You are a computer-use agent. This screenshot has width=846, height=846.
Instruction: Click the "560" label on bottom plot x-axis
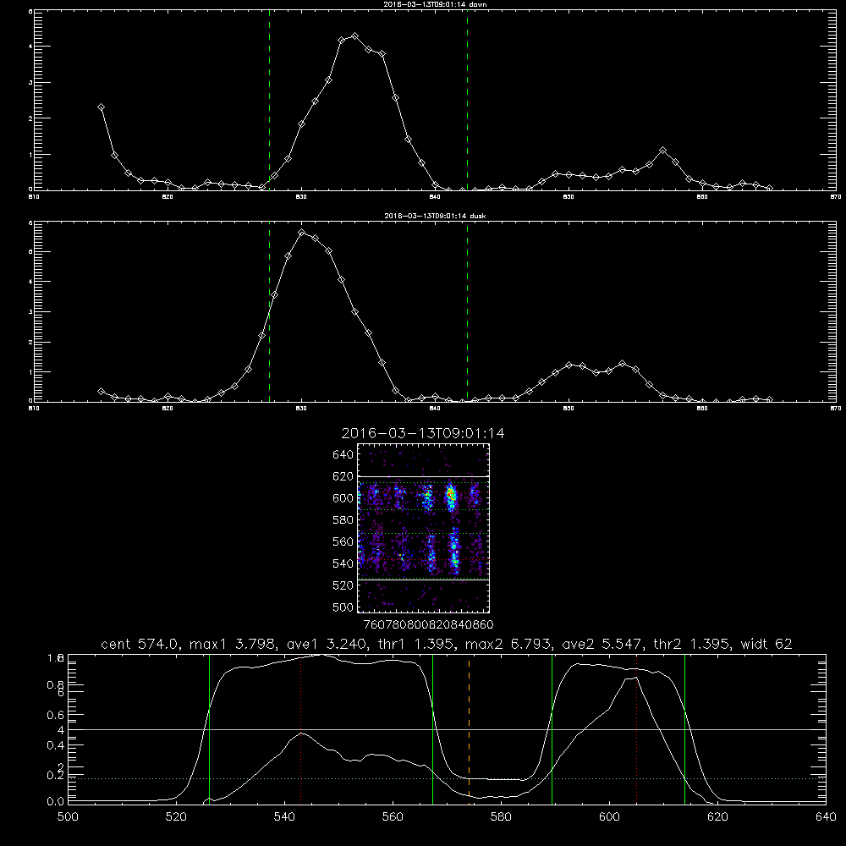pos(393,816)
